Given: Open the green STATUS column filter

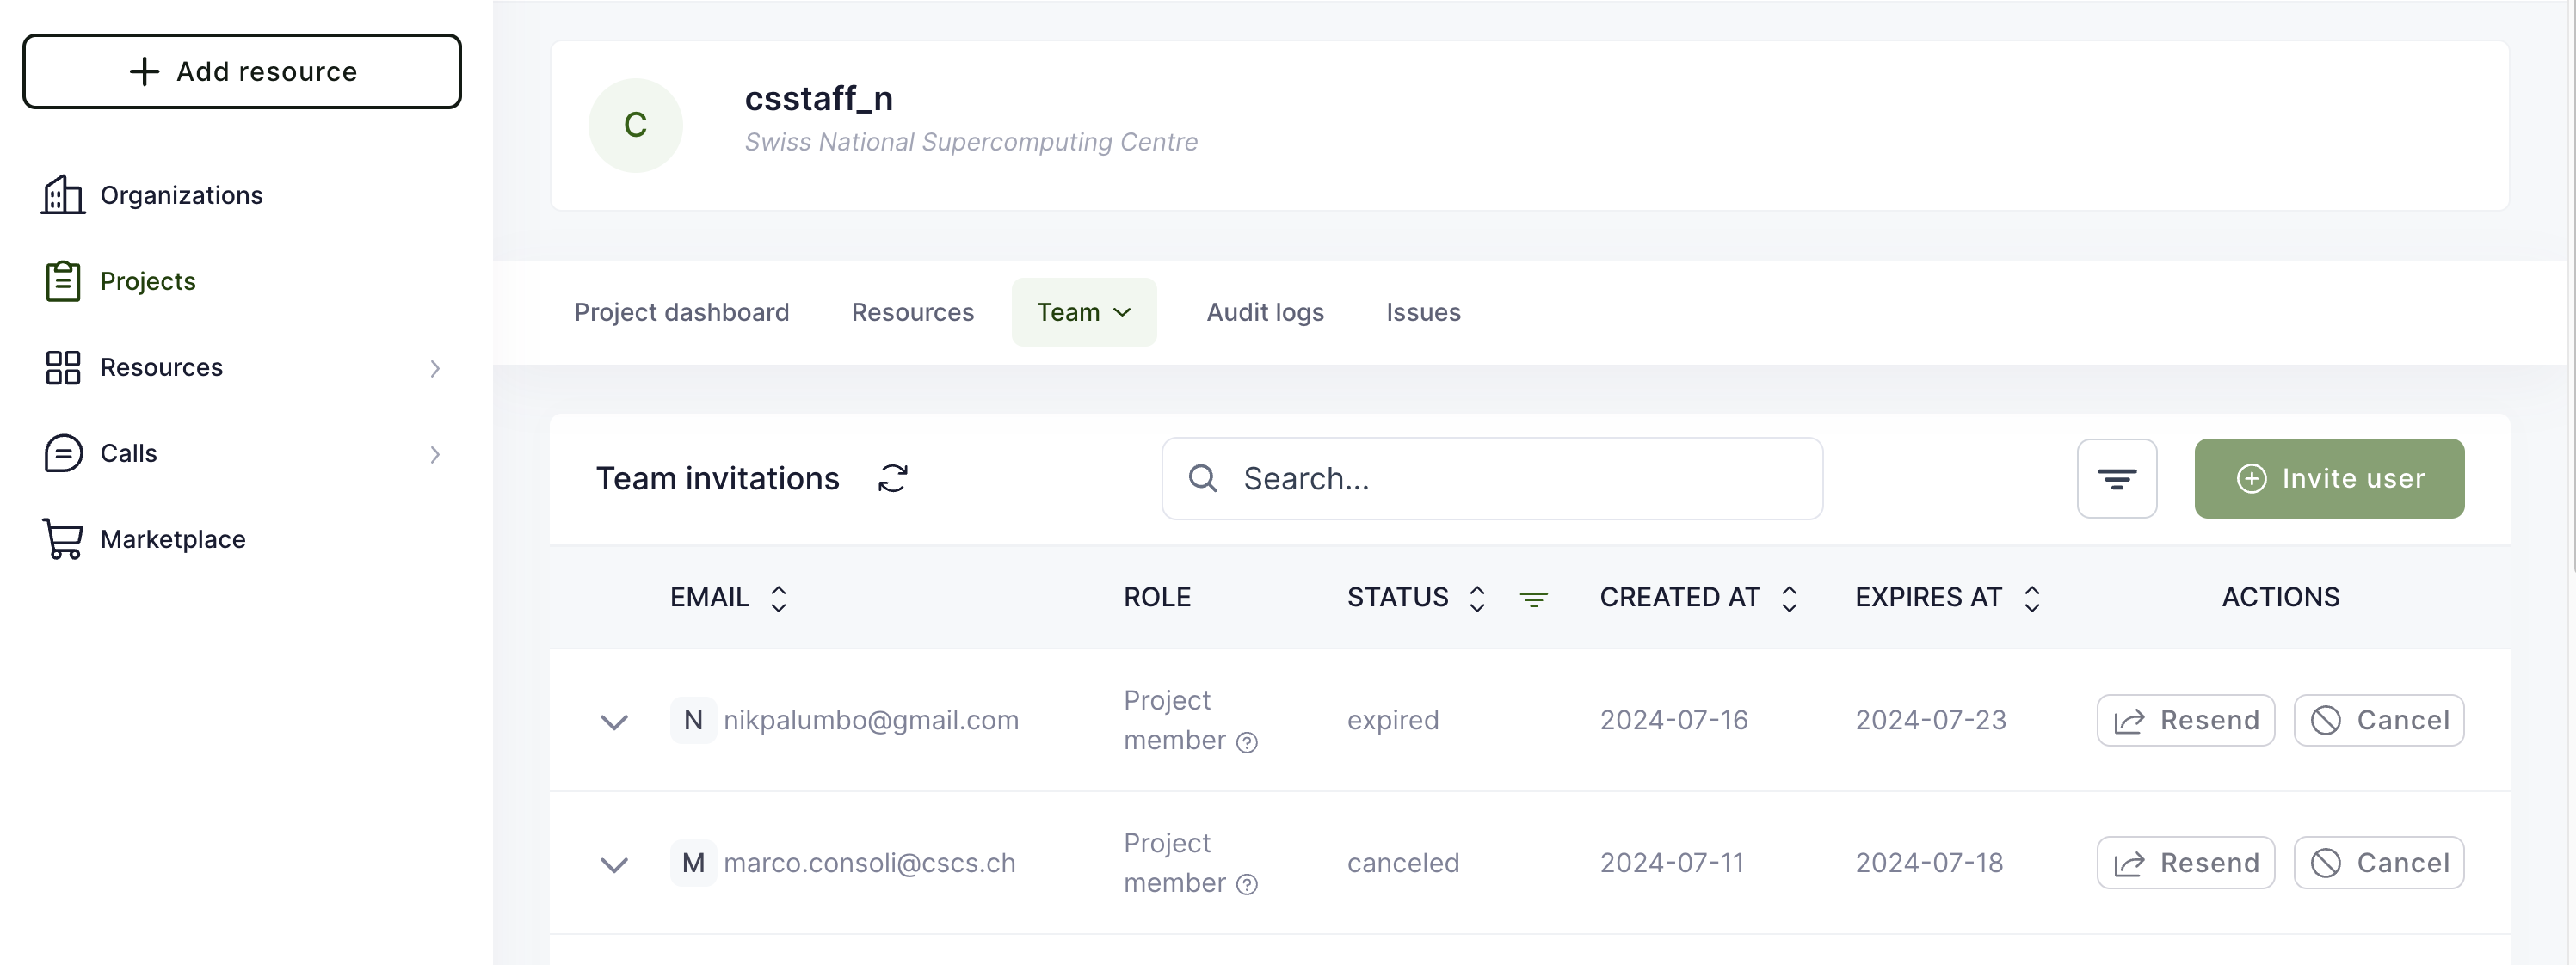Looking at the screenshot, I should 1534,599.
